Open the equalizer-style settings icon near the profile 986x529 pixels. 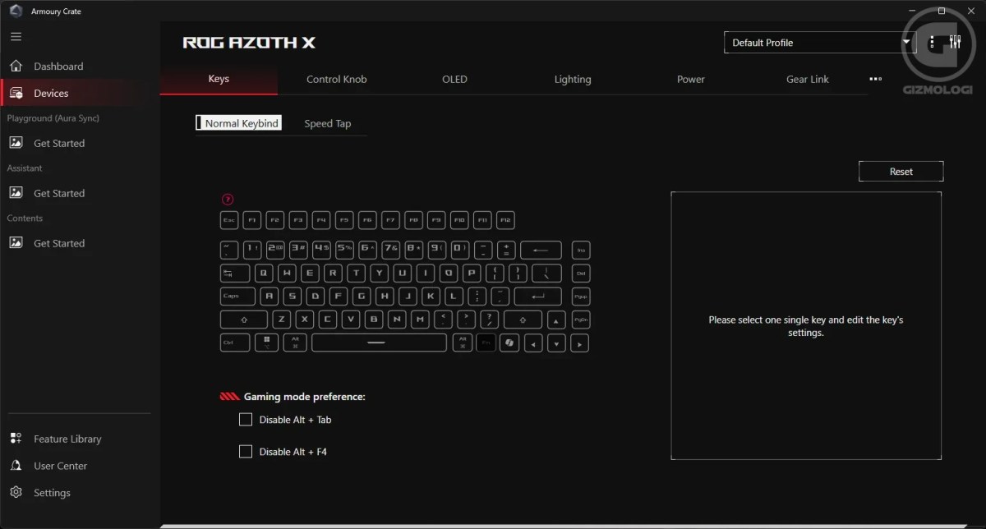[x=955, y=43]
